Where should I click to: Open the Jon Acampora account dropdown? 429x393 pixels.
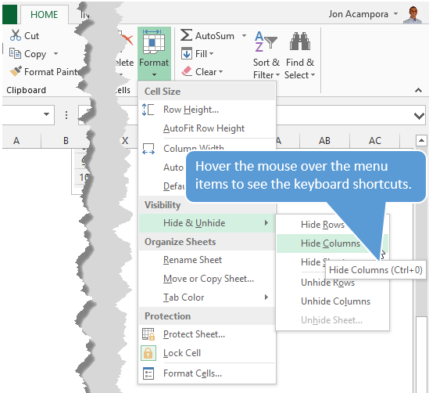click(x=395, y=14)
